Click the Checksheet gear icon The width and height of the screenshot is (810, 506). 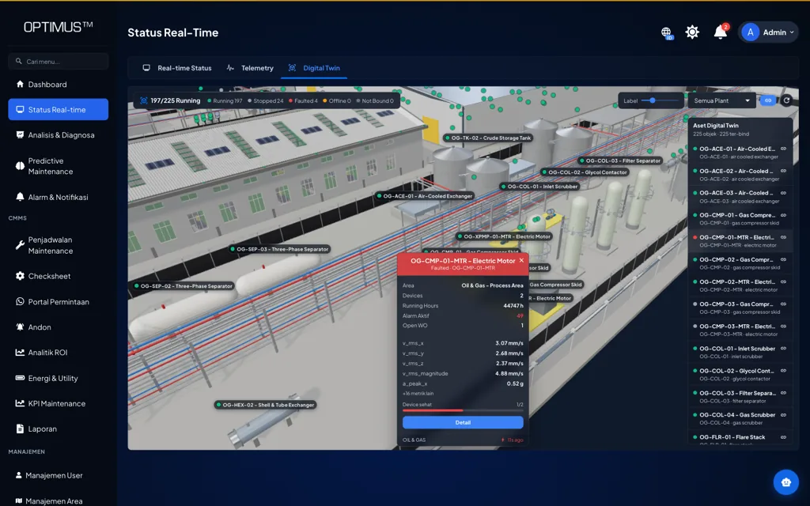[20, 276]
